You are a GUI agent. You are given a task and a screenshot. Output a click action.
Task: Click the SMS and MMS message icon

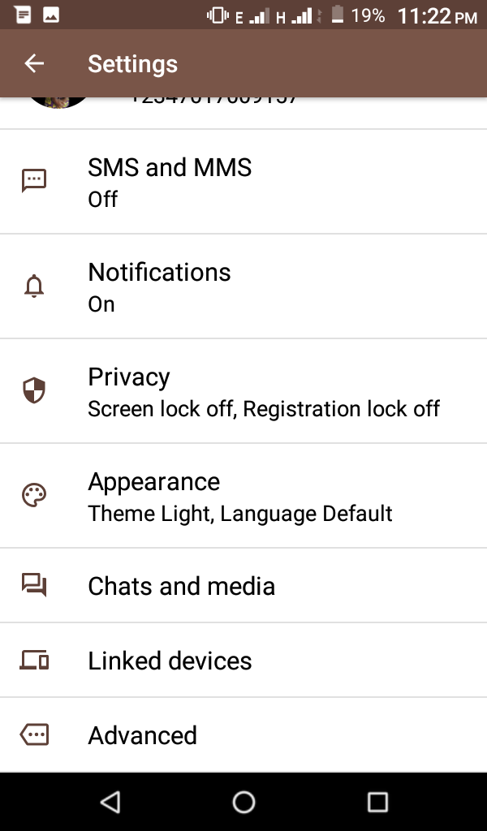click(35, 181)
